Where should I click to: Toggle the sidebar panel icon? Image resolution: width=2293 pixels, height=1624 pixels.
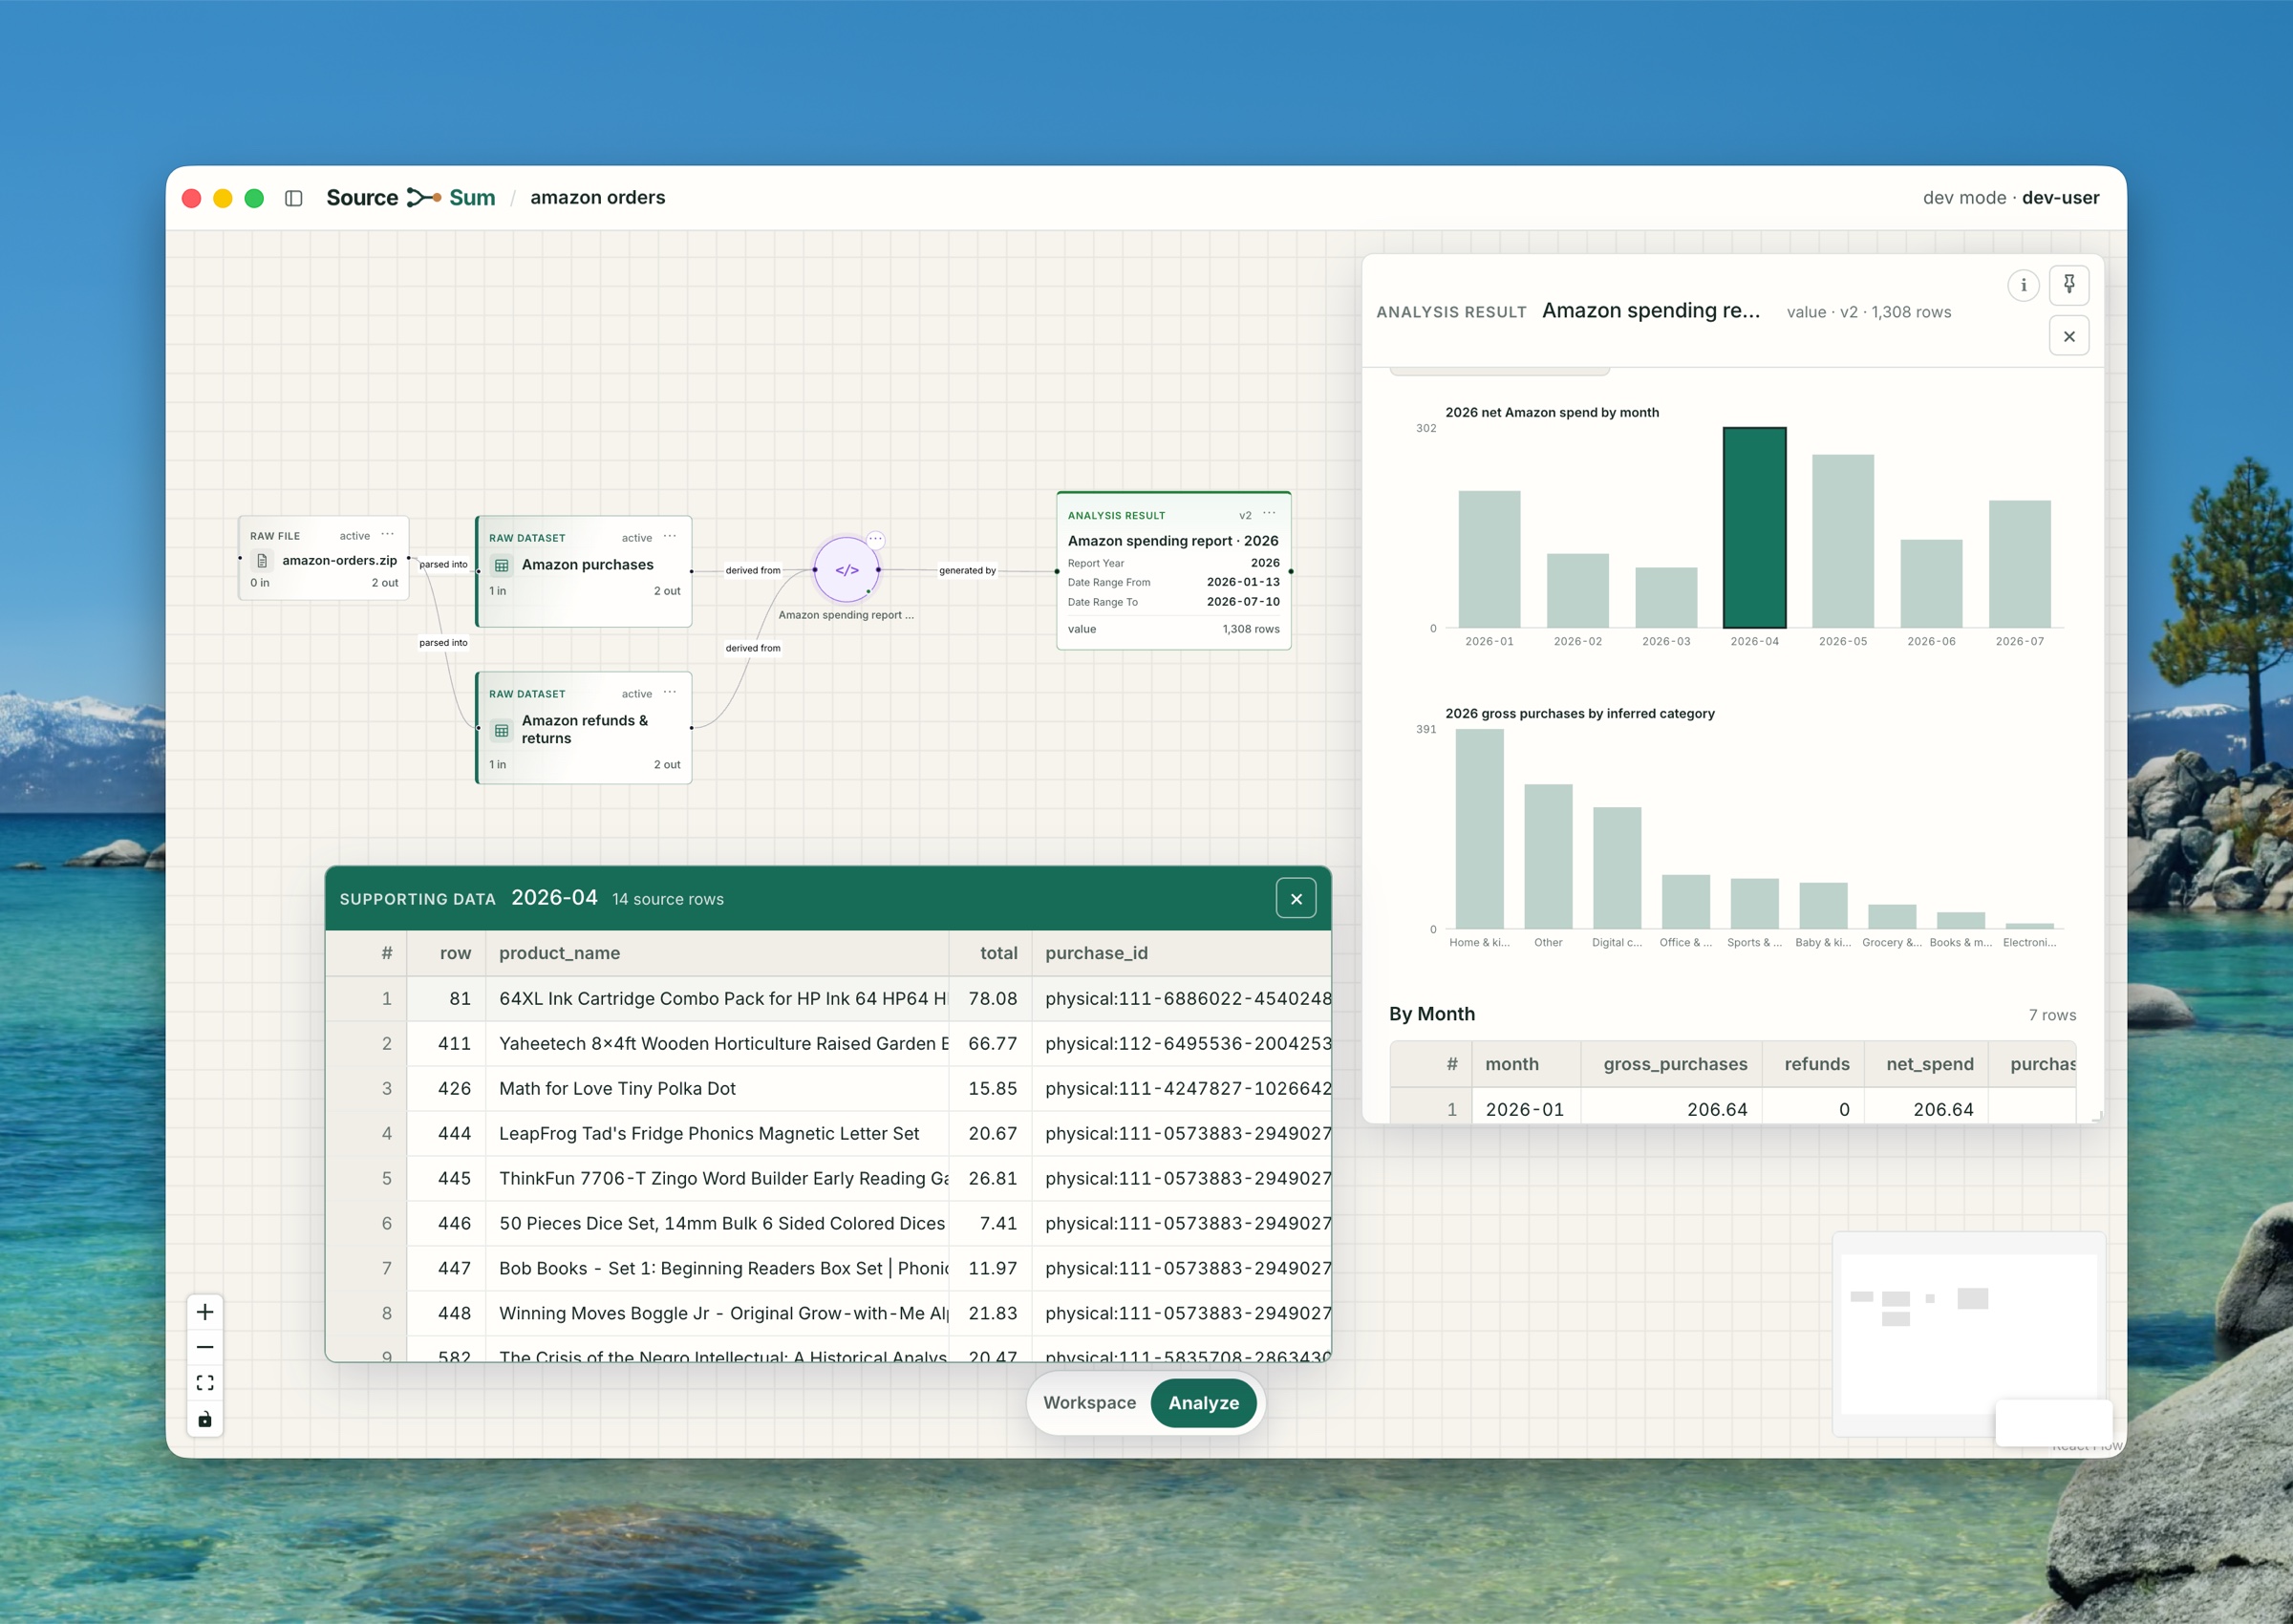(x=293, y=198)
